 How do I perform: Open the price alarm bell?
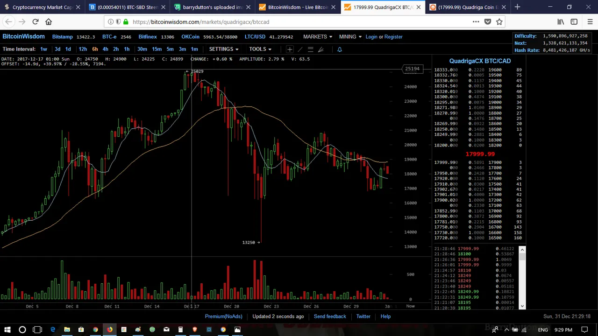click(x=340, y=49)
